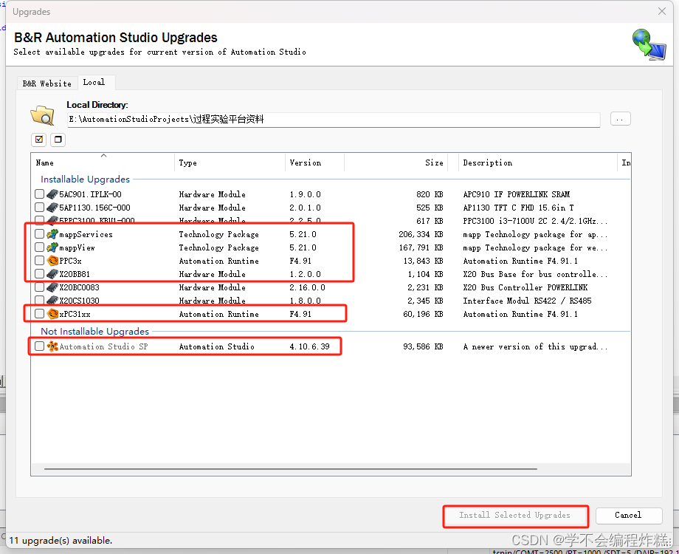
Task: Click version 4.10.6.39 cell
Action: pyautogui.click(x=310, y=346)
